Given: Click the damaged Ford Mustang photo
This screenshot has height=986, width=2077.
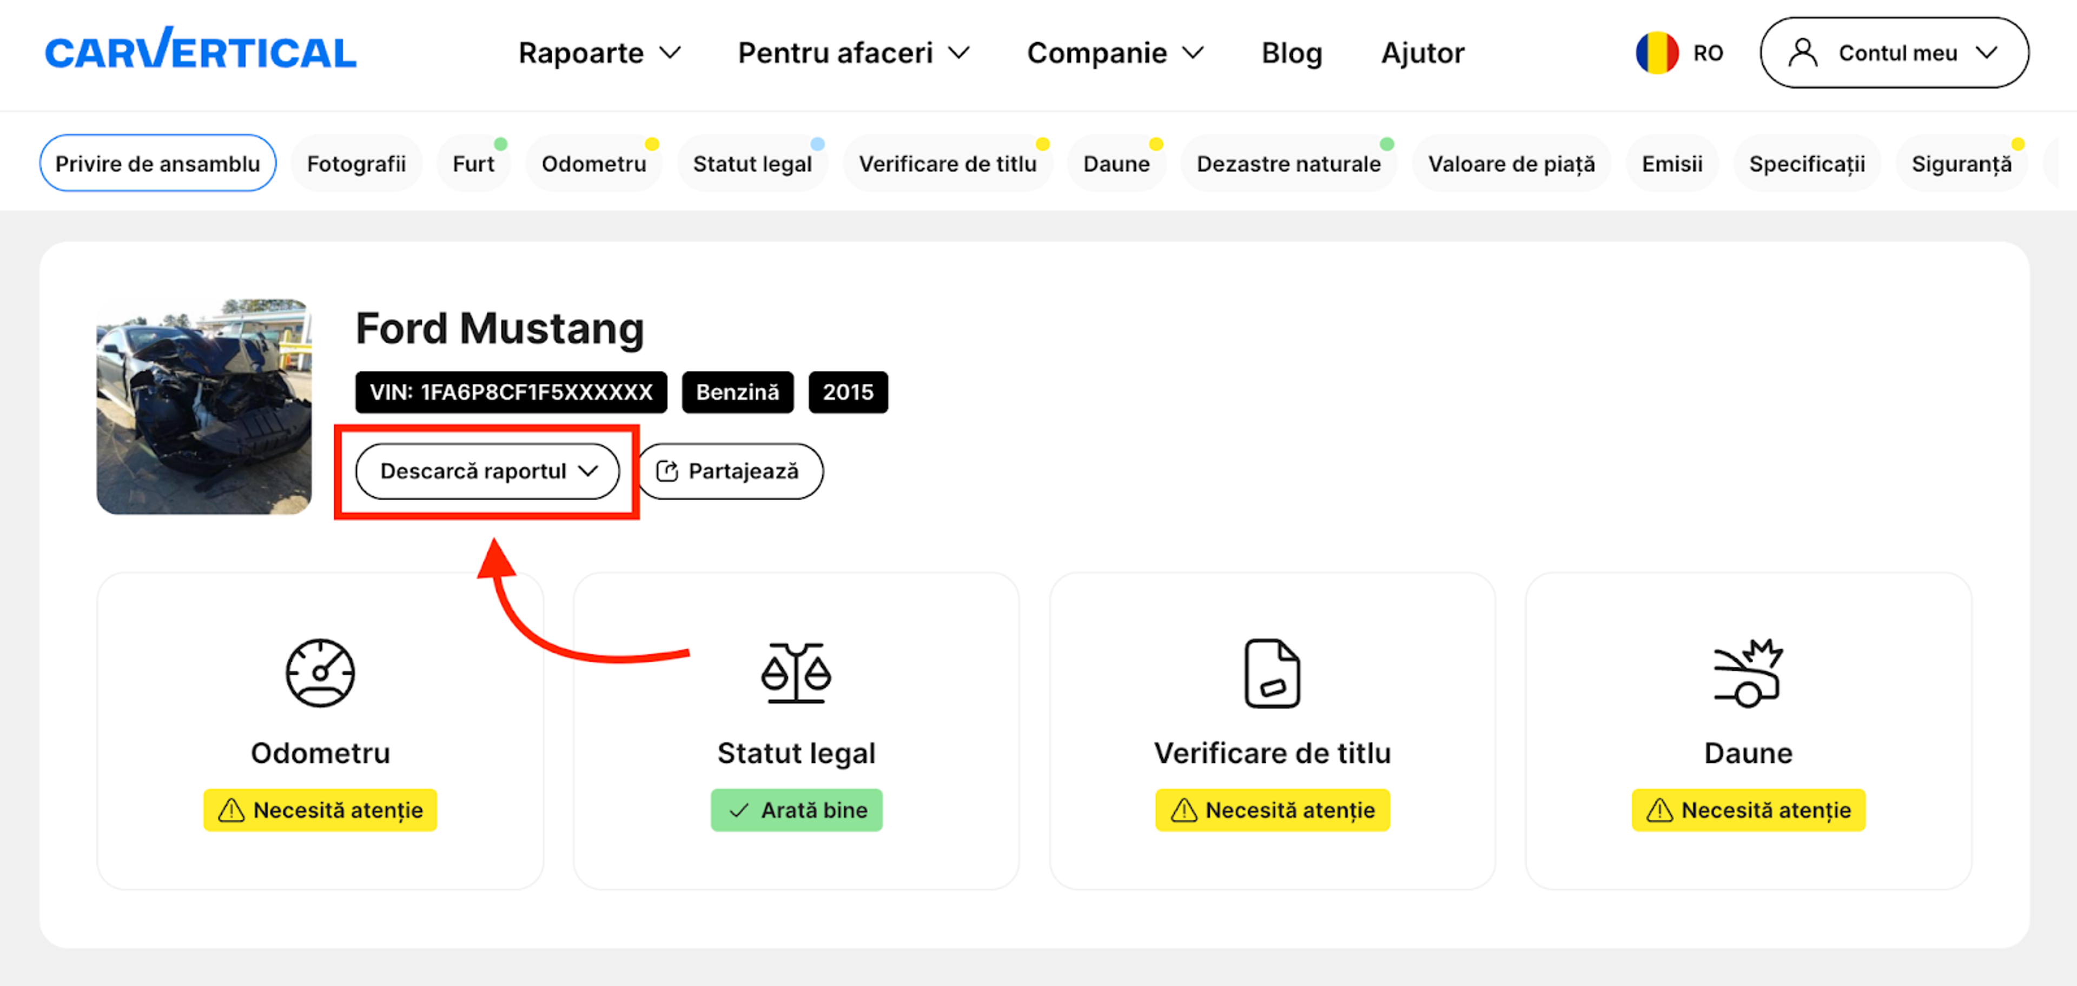Looking at the screenshot, I should [x=204, y=407].
